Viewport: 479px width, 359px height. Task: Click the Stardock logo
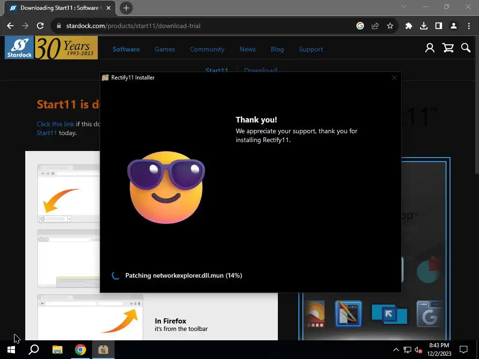click(19, 48)
